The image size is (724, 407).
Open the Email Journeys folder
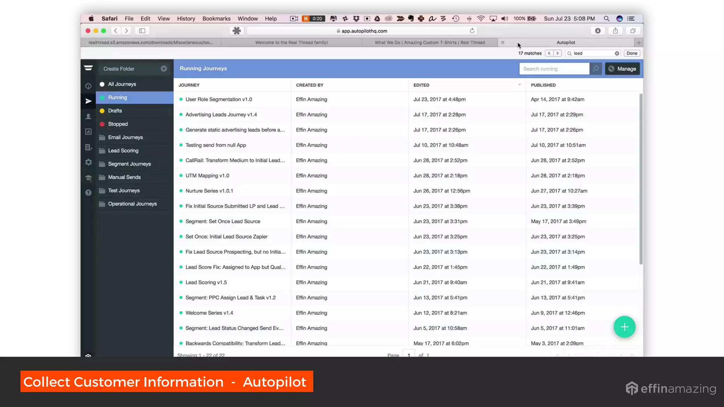click(x=135, y=137)
